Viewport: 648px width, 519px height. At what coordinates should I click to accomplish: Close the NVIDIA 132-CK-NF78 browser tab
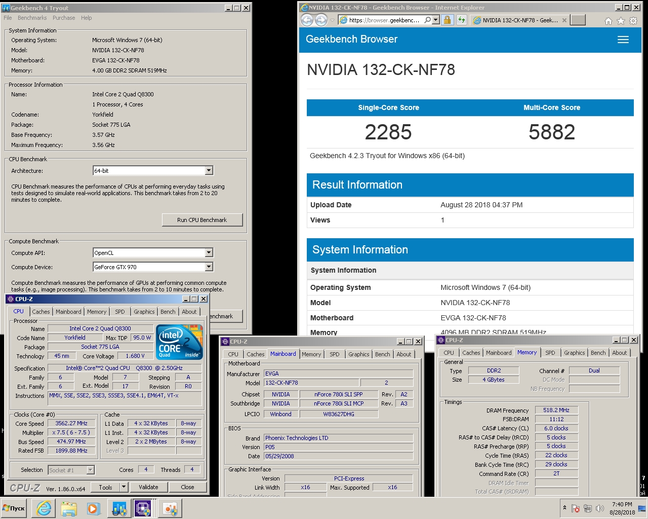point(564,20)
